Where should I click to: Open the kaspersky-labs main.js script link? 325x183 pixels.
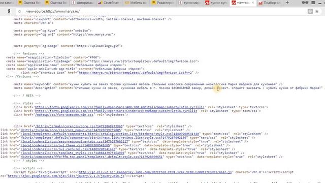click(155, 172)
